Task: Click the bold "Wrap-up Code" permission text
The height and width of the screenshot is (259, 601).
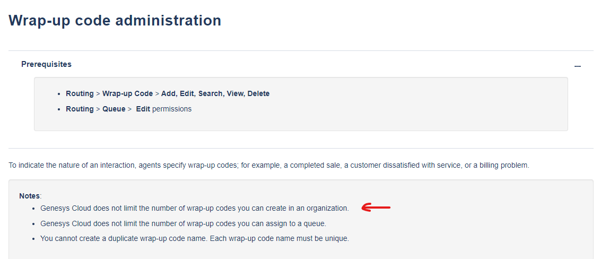Action: 127,93
